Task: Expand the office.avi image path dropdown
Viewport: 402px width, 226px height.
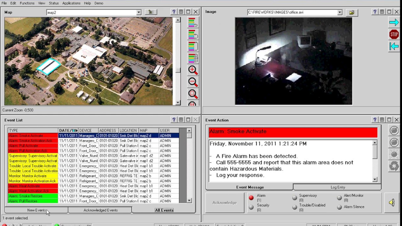Action: tap(340, 12)
